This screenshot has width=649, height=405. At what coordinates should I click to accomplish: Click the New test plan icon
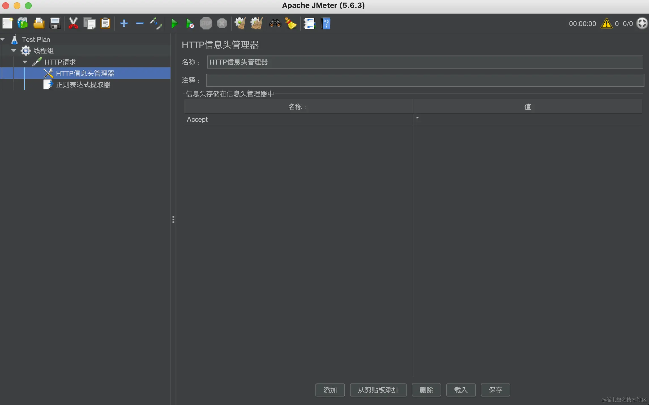(8, 23)
